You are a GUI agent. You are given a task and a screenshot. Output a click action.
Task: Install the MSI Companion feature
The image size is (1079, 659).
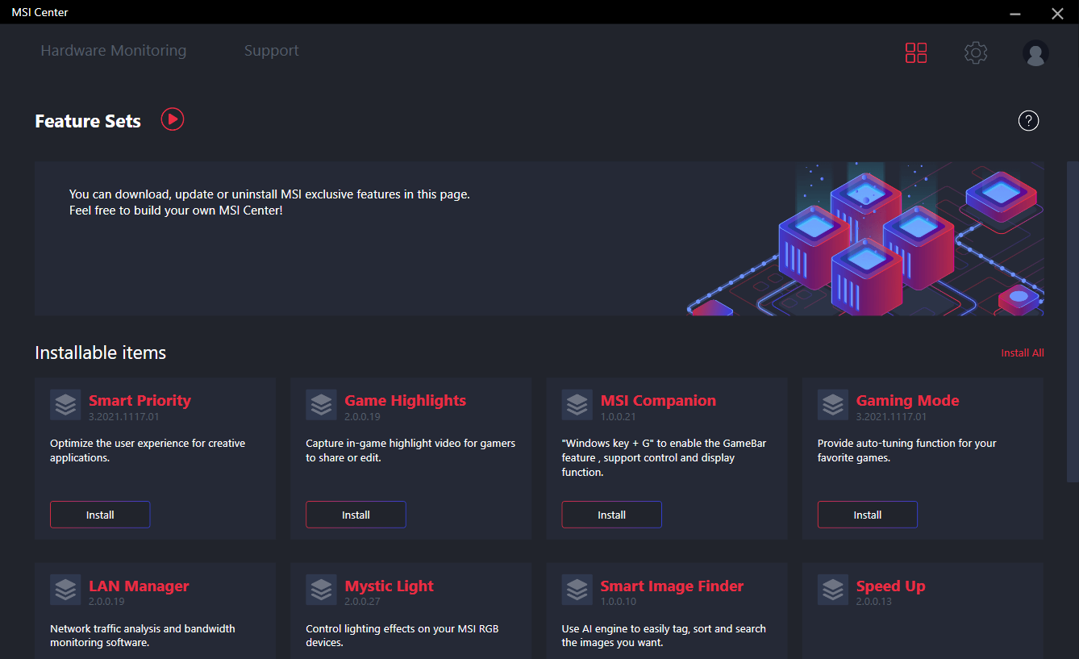[612, 515]
